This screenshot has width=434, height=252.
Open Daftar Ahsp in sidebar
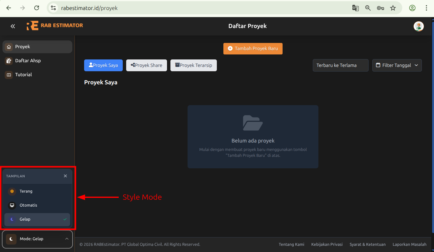[x=28, y=61]
